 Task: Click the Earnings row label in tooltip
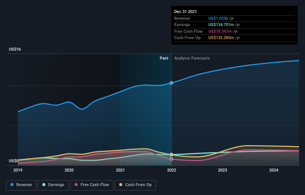click(x=182, y=25)
